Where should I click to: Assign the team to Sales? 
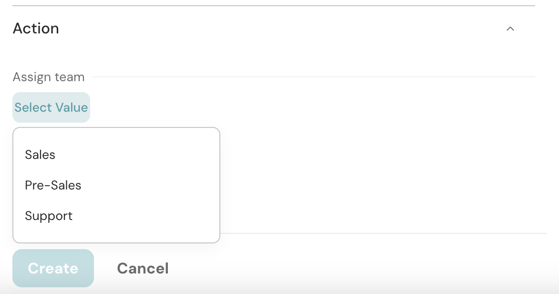point(40,155)
